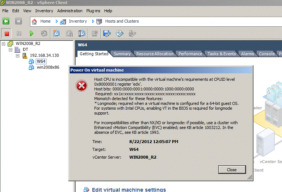Screen dimensions: 282x192
Task: Click Hosts and Clusters breadcrumb text
Action: pos(122,21)
